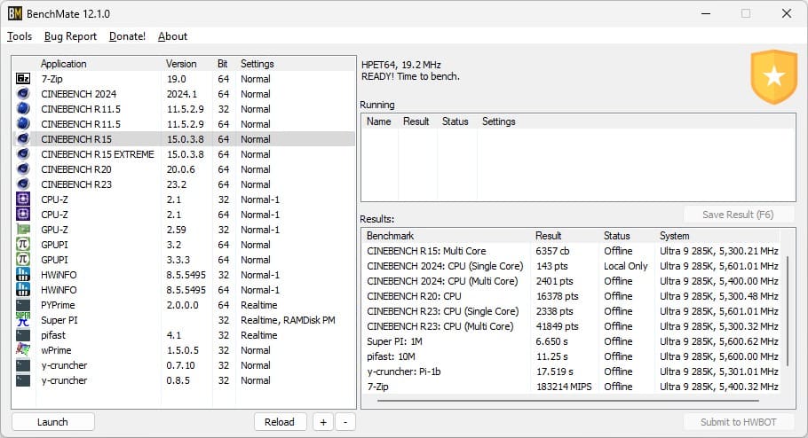Image resolution: width=808 pixels, height=438 pixels.
Task: Click the CINEBENCH R23 icon
Action: (x=23, y=184)
